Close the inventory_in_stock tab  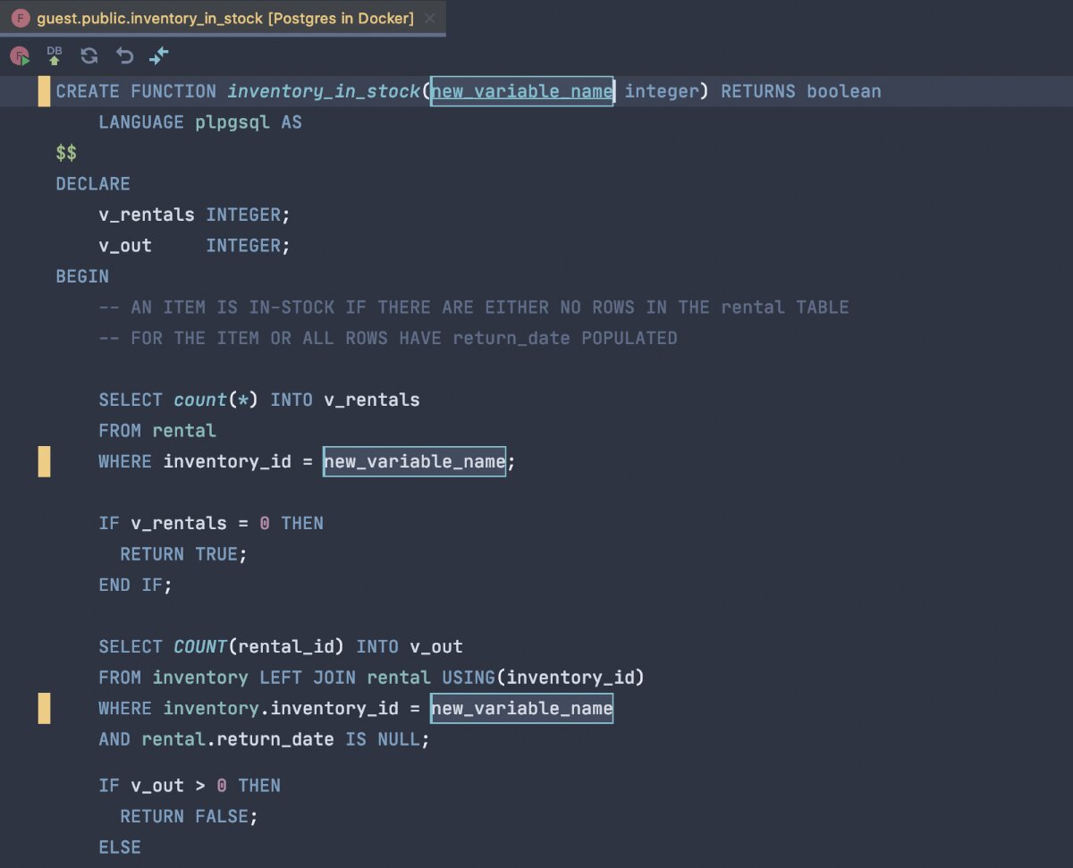click(x=431, y=17)
